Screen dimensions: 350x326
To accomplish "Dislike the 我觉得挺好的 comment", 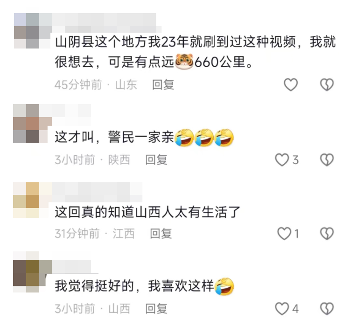I will tap(327, 309).
